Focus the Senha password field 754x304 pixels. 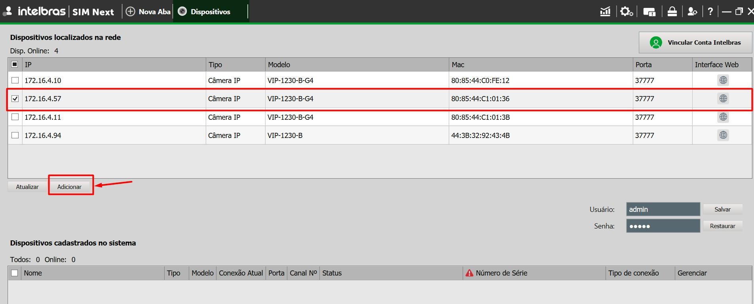(663, 226)
